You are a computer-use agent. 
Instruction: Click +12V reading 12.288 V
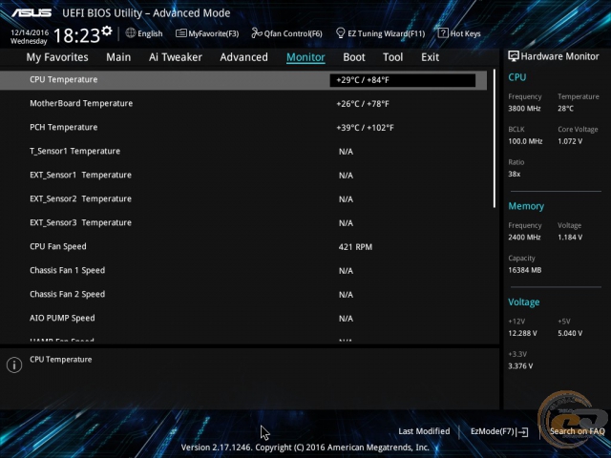522,333
